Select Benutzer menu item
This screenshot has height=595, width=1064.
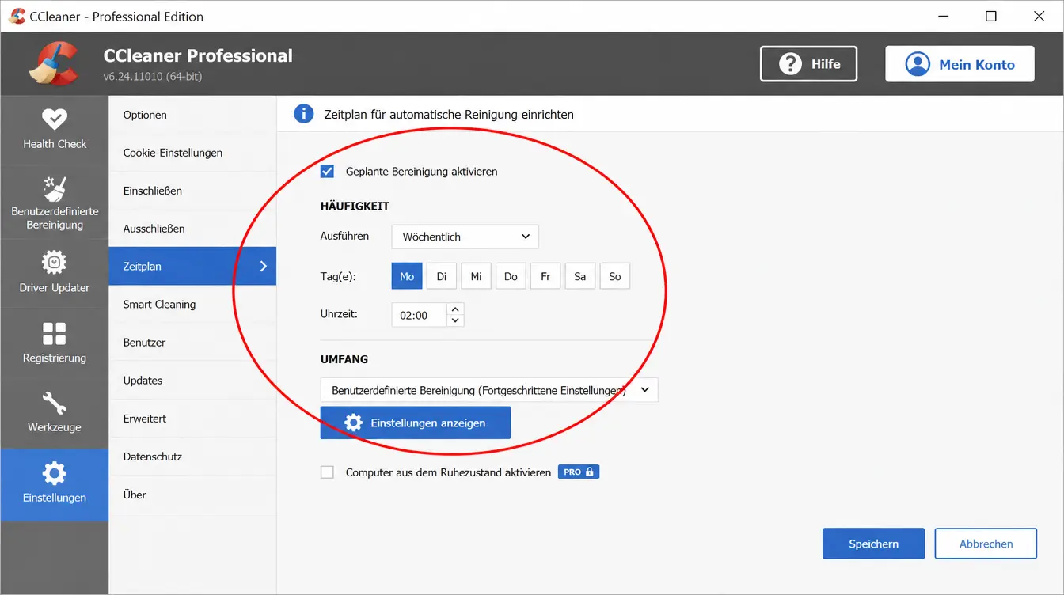(192, 342)
